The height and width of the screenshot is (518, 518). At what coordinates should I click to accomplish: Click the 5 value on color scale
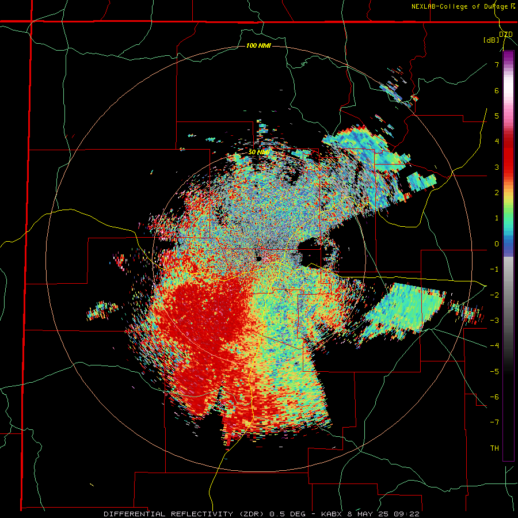point(497,116)
